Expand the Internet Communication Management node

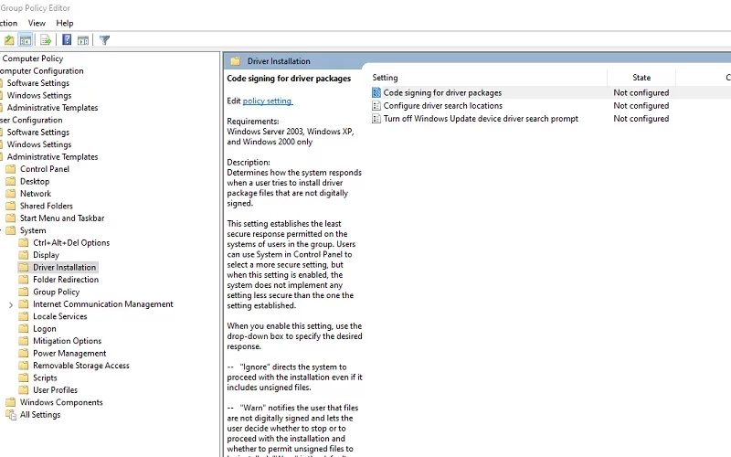tap(11, 304)
